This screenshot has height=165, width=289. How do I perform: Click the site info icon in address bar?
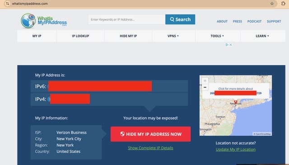pyautogui.click(x=7, y=4)
